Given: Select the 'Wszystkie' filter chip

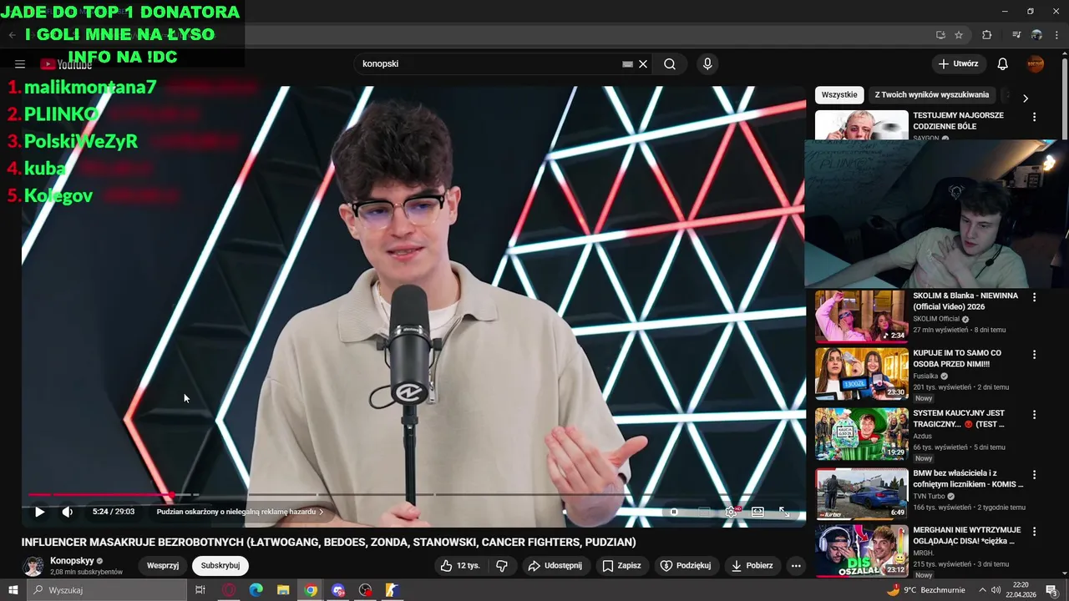Looking at the screenshot, I should [839, 94].
